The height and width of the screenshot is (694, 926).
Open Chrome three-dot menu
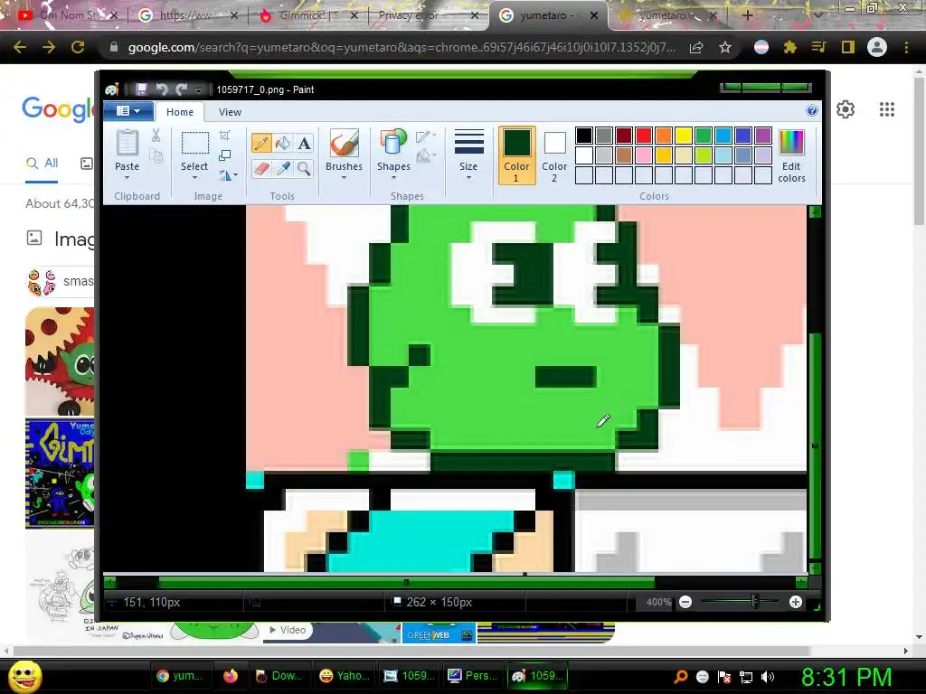pos(906,47)
